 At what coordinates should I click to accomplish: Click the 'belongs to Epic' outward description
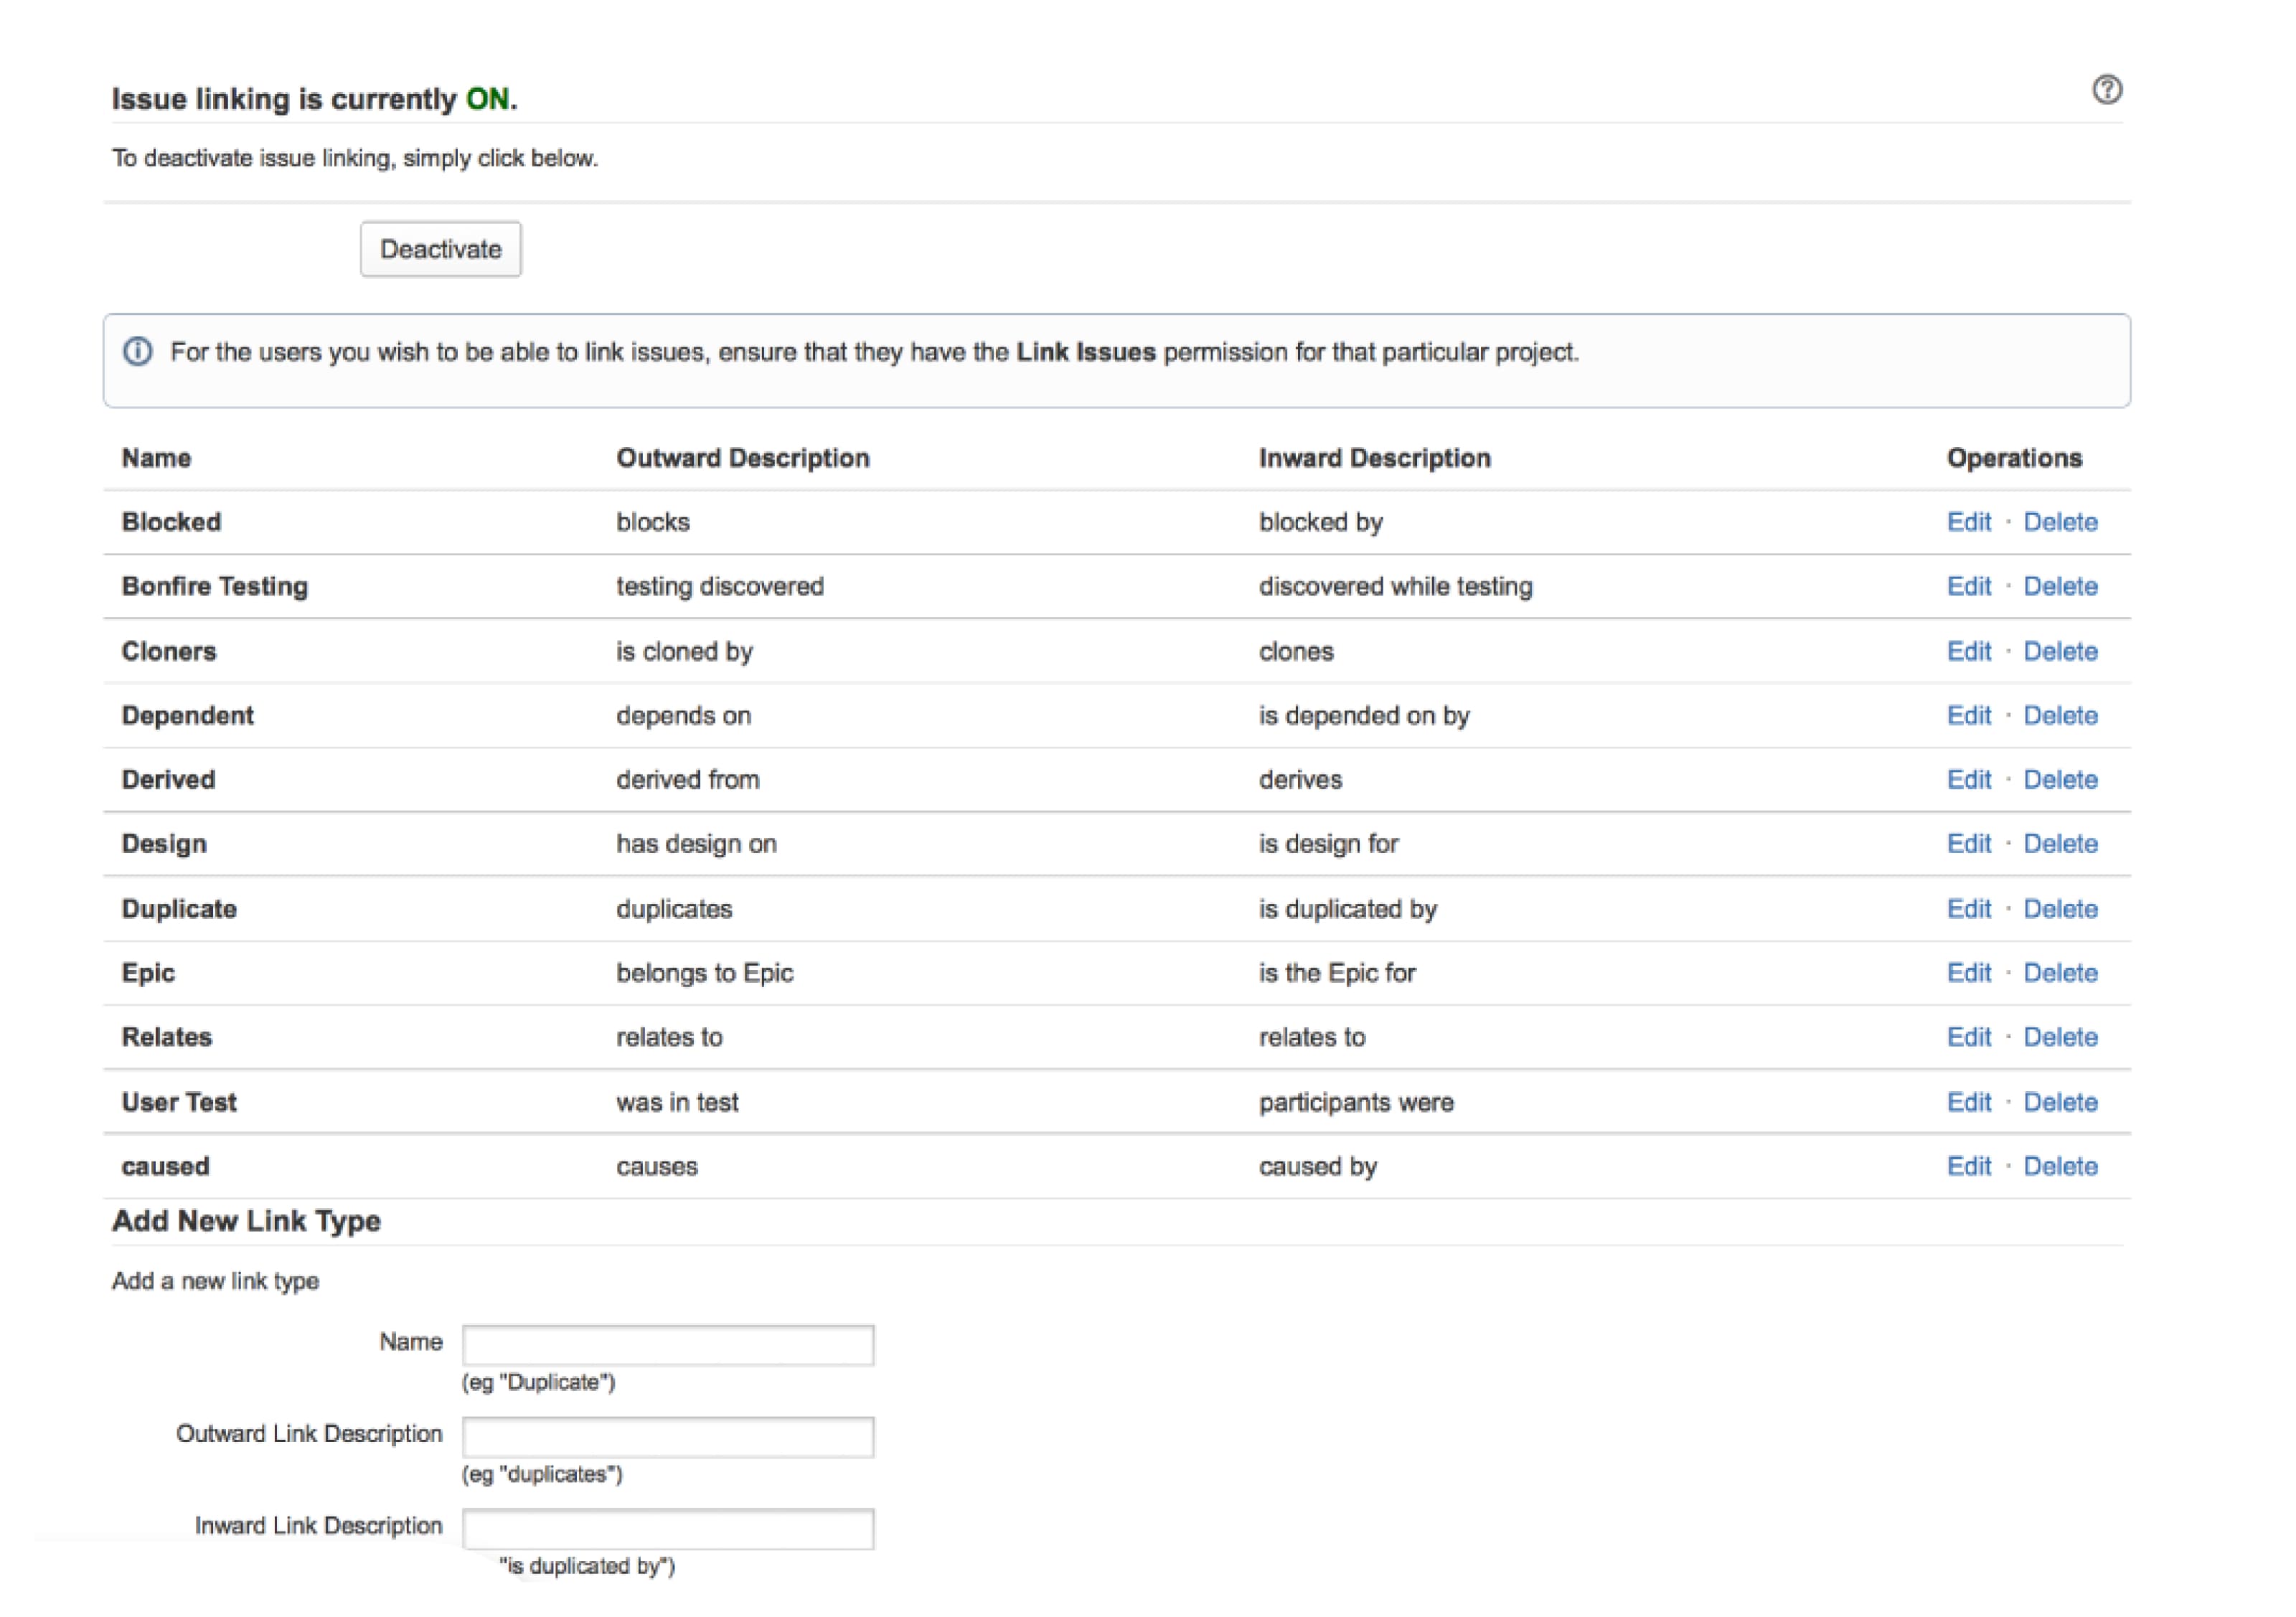point(705,973)
